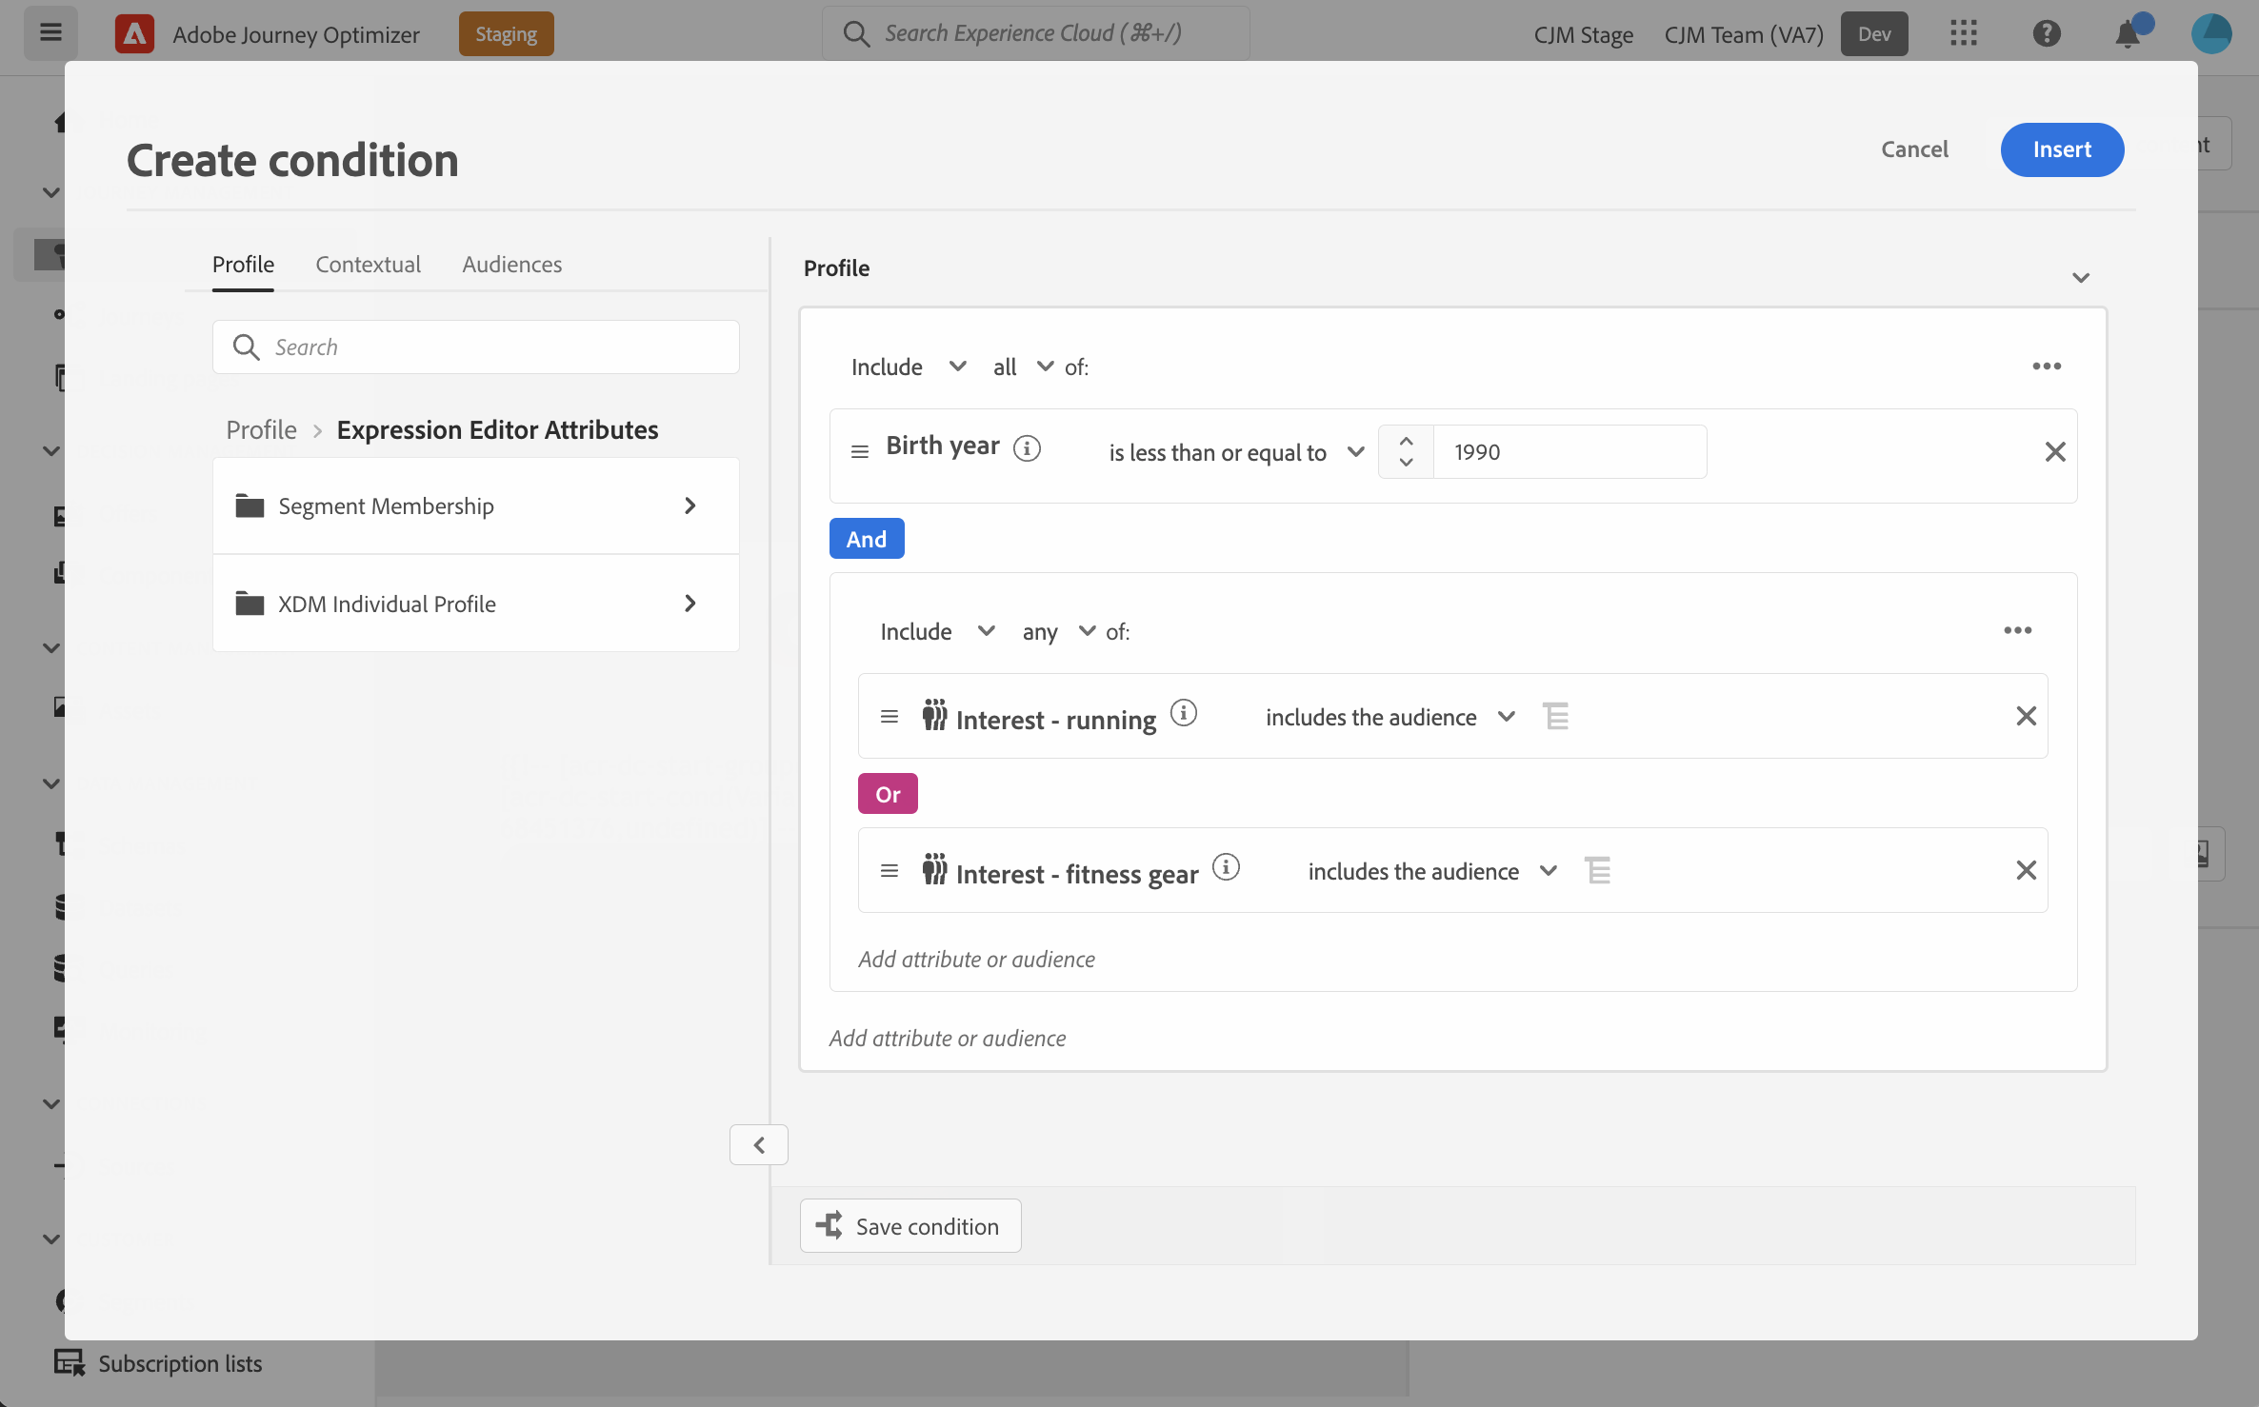Open the app switcher grid icon

[1963, 34]
